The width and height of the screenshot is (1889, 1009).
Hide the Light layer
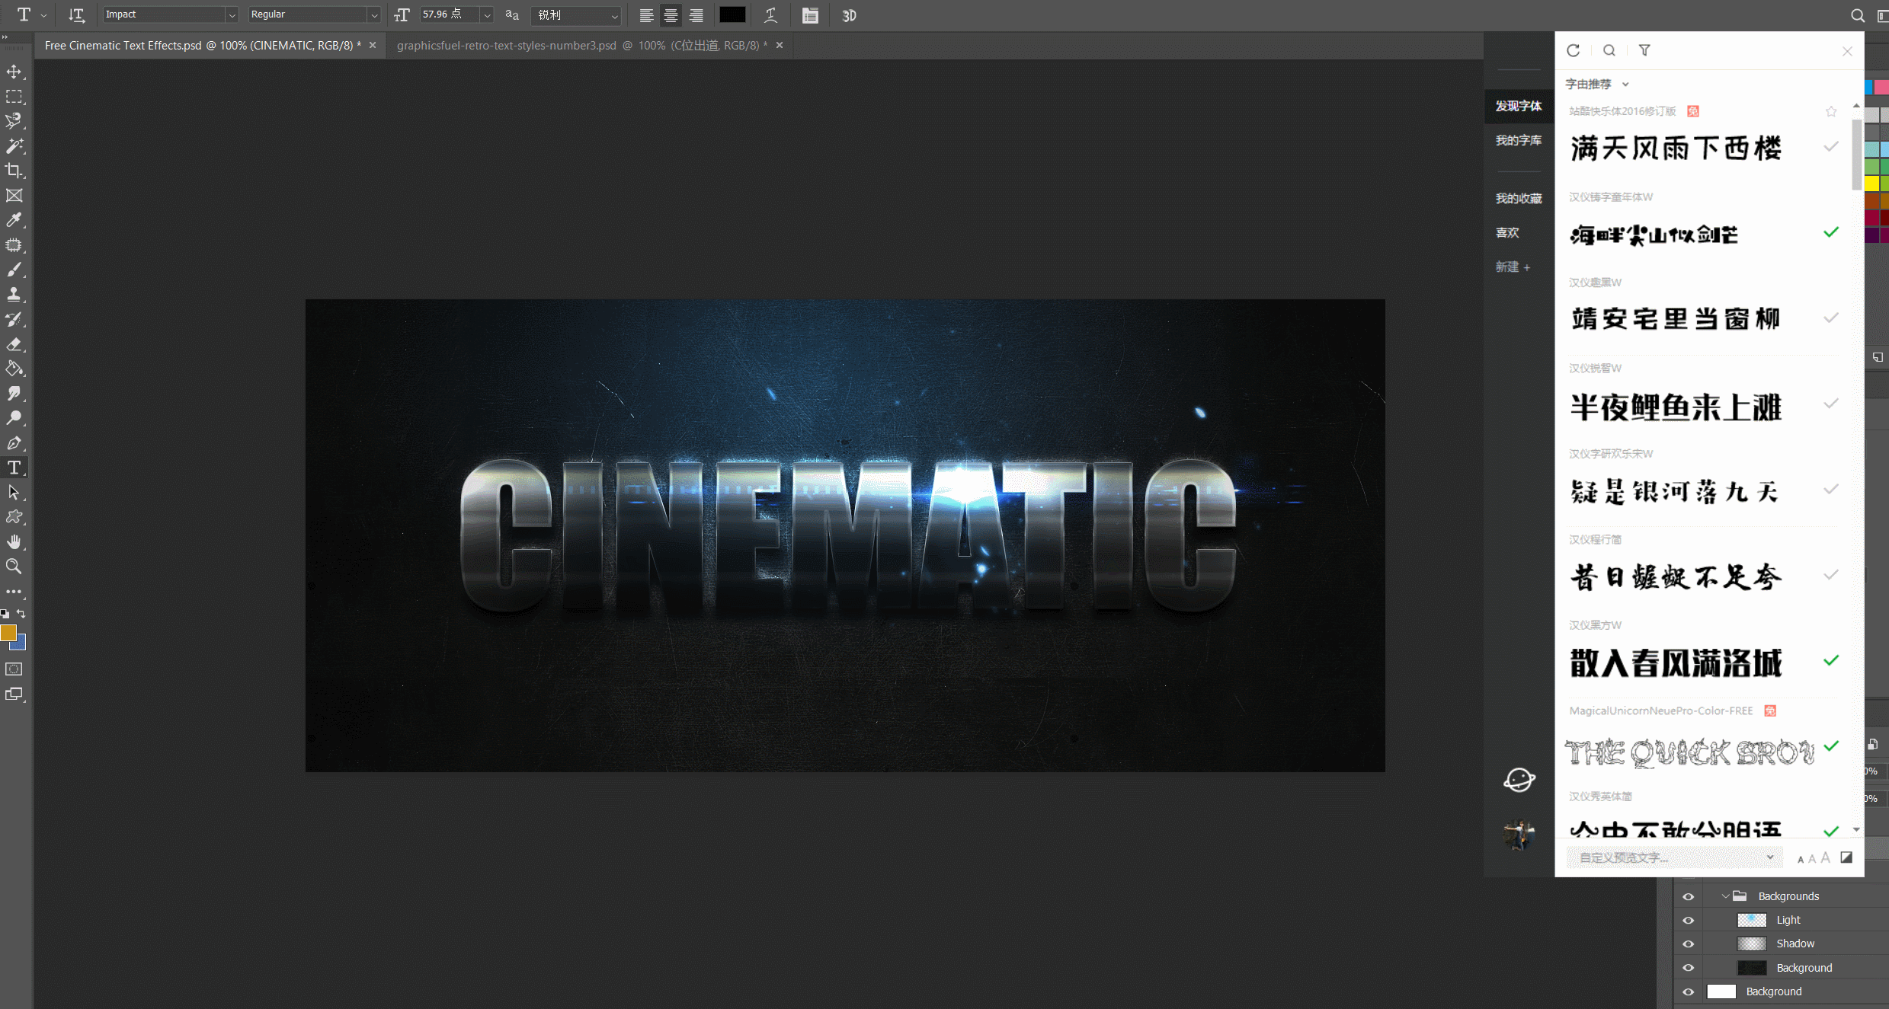tap(1689, 920)
